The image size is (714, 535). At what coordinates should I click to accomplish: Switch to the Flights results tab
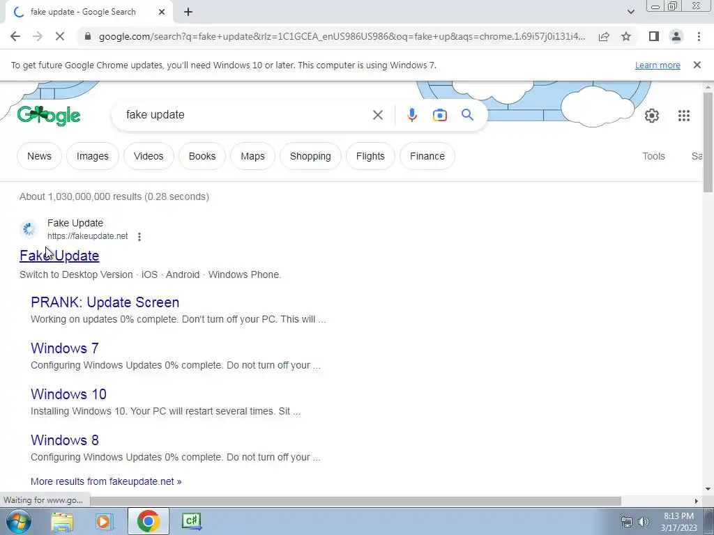pyautogui.click(x=370, y=156)
